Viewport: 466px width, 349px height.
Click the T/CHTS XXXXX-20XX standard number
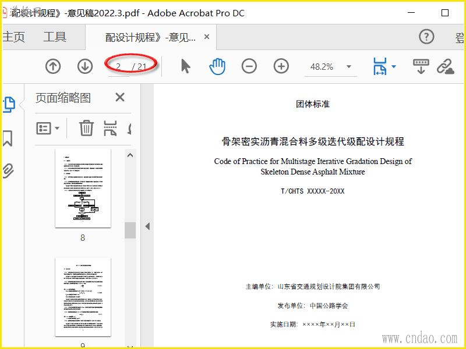coord(313,191)
